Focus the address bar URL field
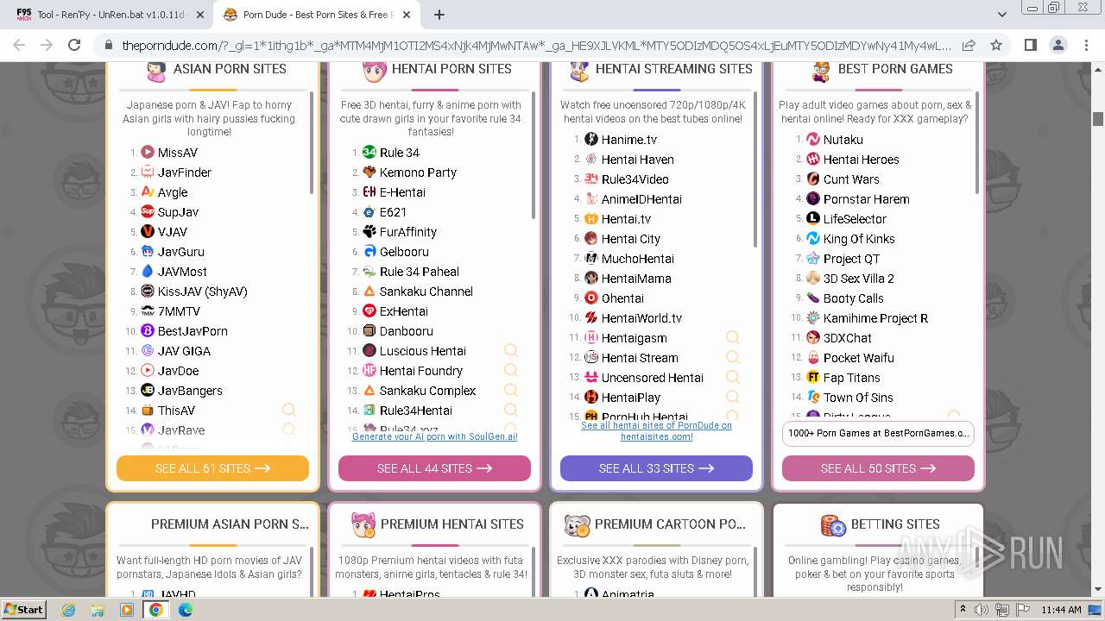This screenshot has width=1105, height=621. [x=535, y=45]
